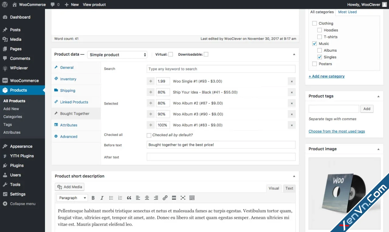The width and height of the screenshot is (389, 232).
Task: Click the Before text input field
Action: pyautogui.click(x=221, y=145)
